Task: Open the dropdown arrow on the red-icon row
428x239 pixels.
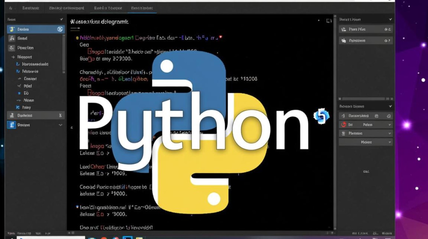Action: [x=389, y=125]
